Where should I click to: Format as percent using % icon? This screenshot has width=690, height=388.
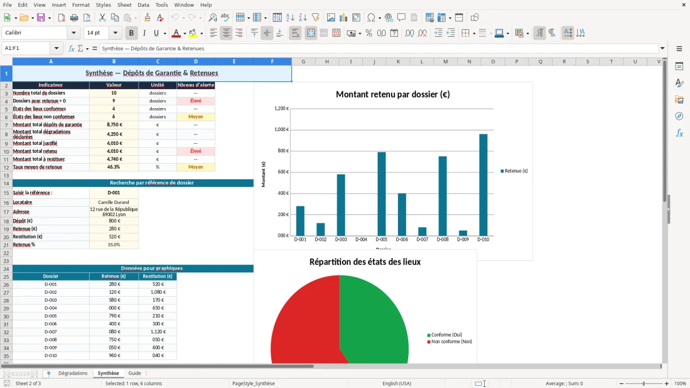(x=369, y=33)
